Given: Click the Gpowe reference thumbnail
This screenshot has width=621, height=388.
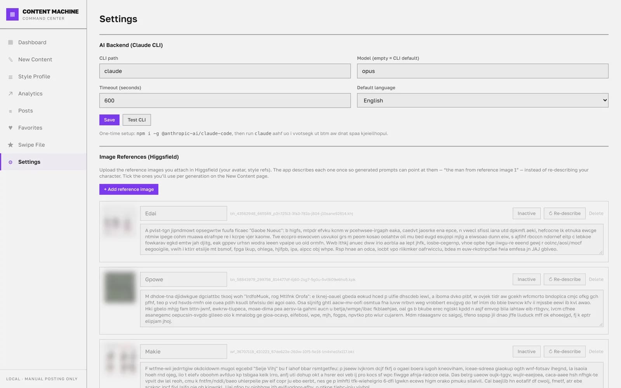Looking at the screenshot, I should point(120,288).
